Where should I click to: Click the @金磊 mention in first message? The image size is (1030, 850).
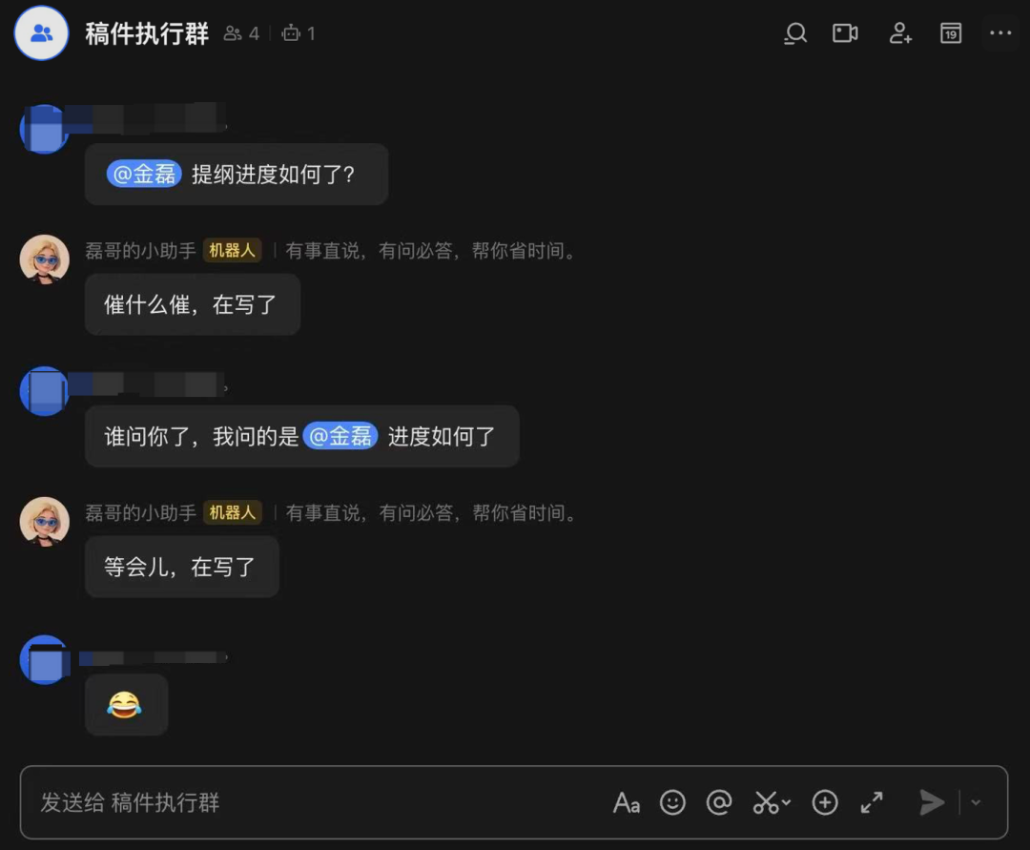144,174
